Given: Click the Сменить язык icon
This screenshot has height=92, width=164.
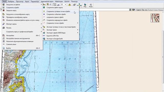Looking at the screenshot, I should pos(4,44).
